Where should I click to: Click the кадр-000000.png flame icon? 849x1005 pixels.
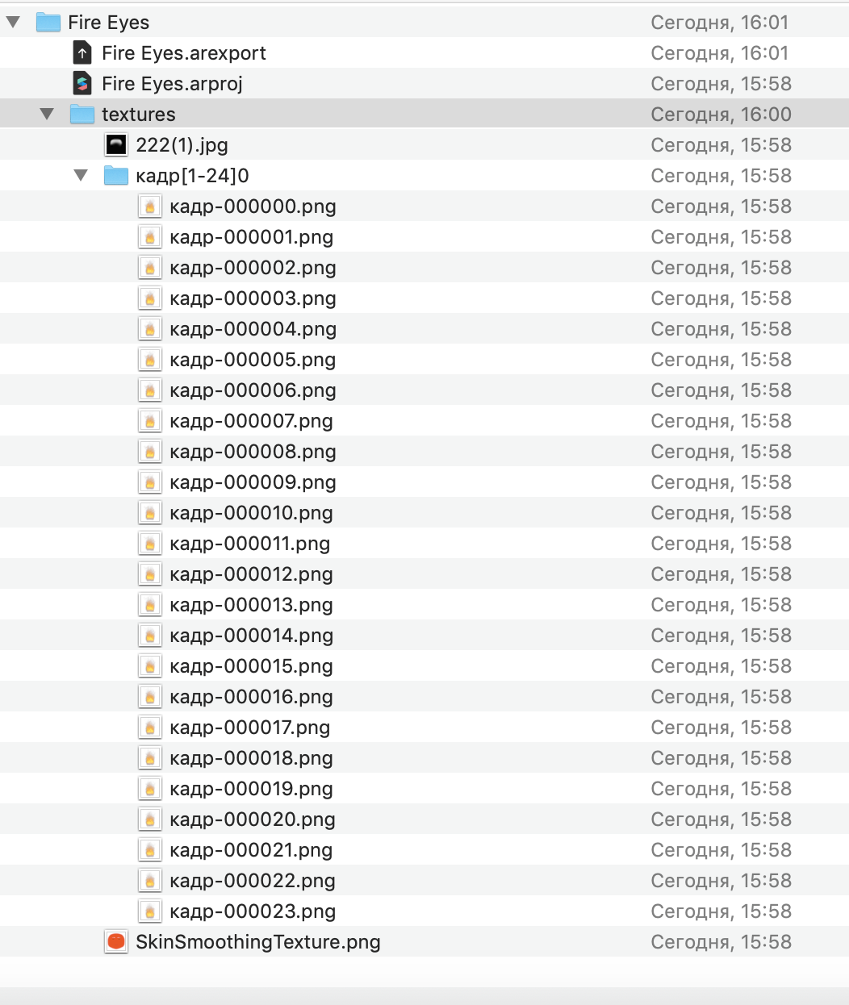coord(150,206)
